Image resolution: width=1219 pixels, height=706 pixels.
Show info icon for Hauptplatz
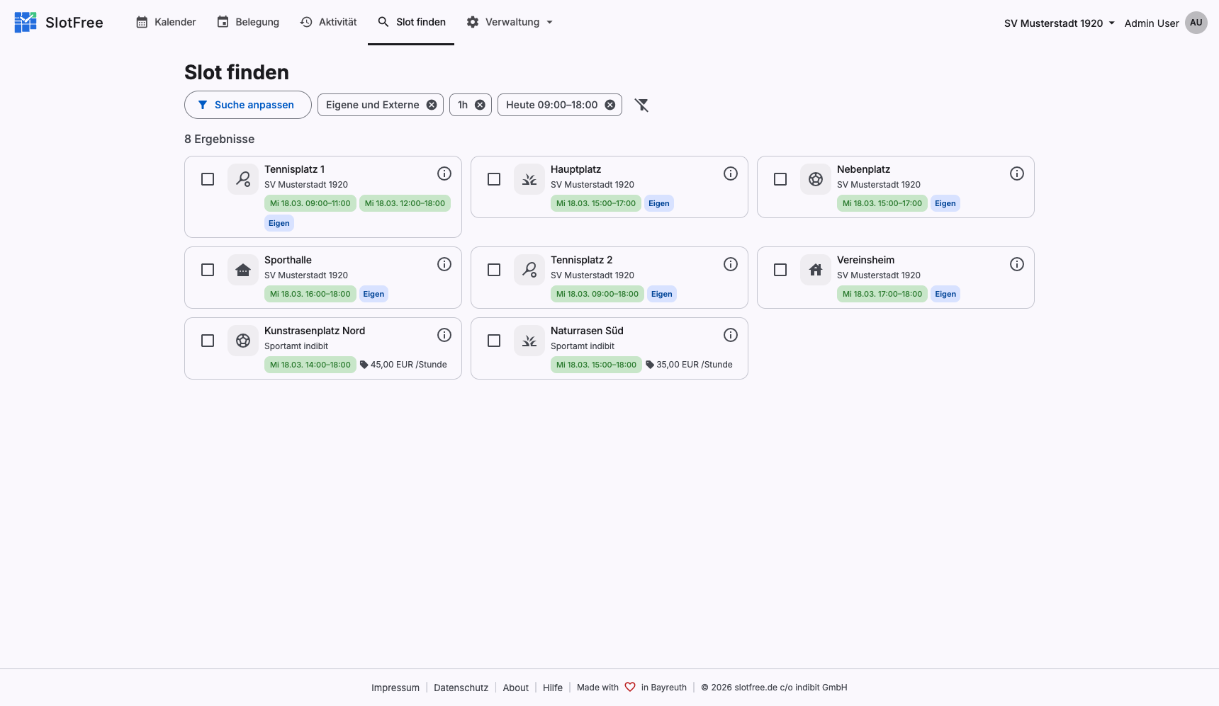[x=731, y=173]
